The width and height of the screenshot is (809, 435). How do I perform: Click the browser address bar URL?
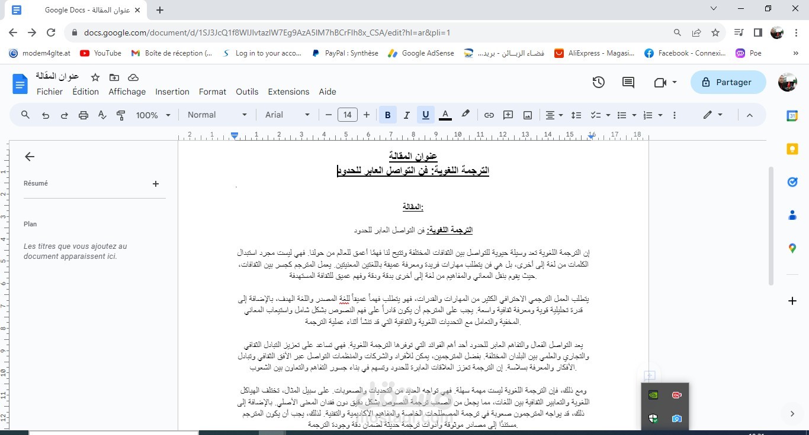pos(267,33)
